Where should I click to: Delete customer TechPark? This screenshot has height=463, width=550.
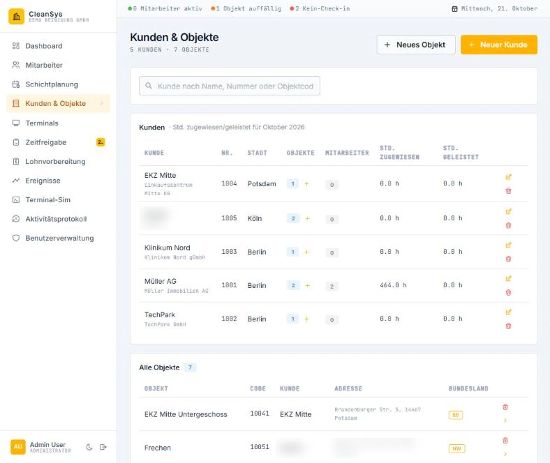pyautogui.click(x=508, y=326)
